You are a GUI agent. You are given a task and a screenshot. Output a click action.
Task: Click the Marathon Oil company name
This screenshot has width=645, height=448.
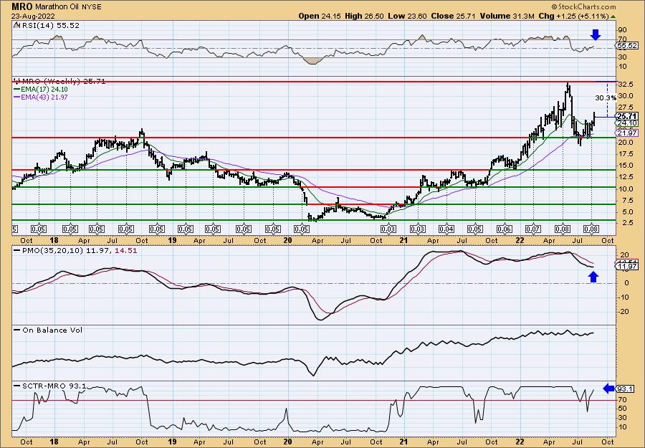pyautogui.click(x=57, y=7)
